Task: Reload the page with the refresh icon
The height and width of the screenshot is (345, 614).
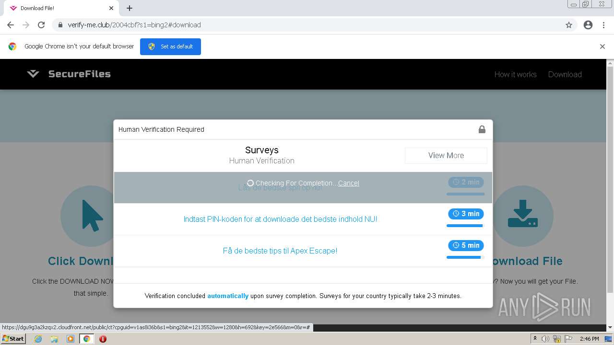Action: pos(41,25)
